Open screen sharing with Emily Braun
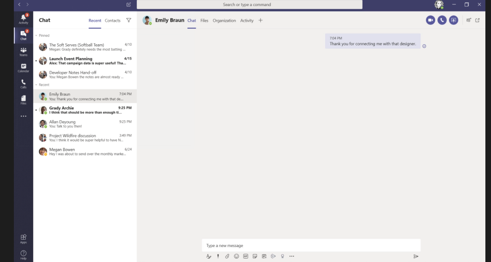491x262 pixels. (454, 20)
